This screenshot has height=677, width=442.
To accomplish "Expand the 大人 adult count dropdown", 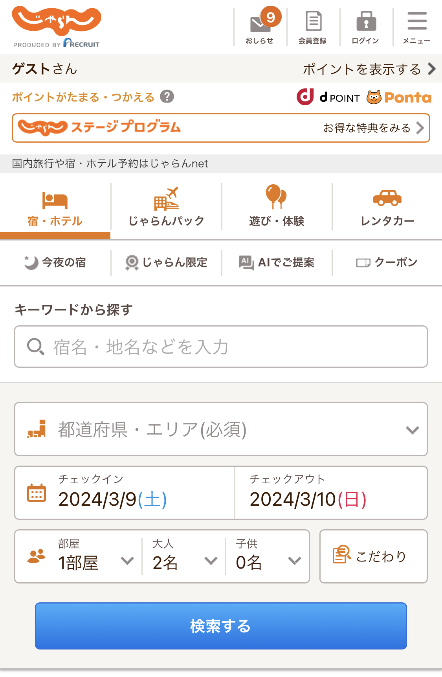I will point(184,557).
